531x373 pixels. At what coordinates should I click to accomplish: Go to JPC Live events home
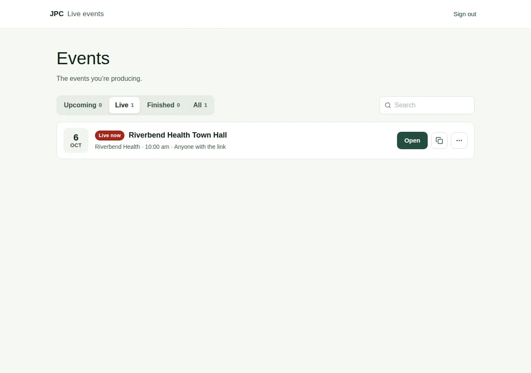pos(77,14)
